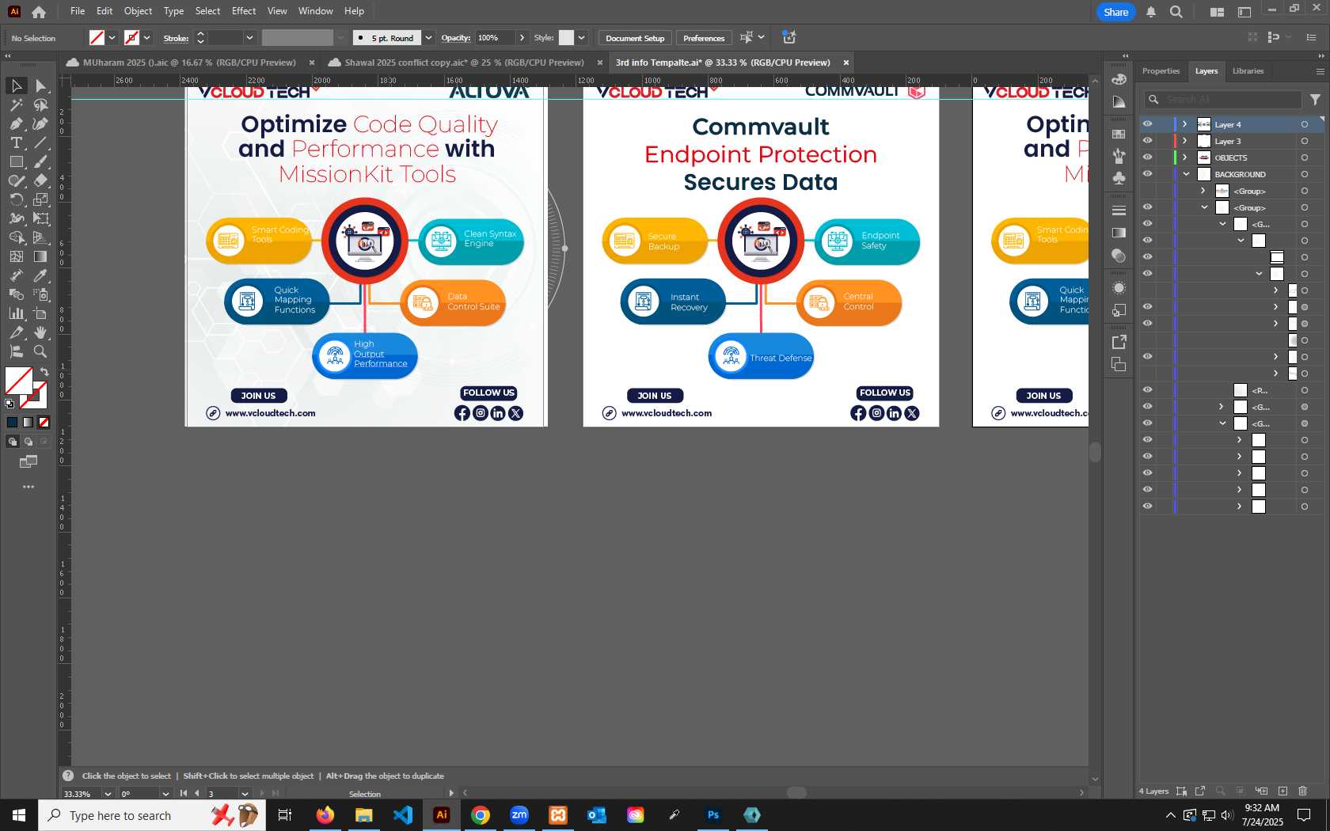Open the Layers panel hamburger menu
Viewport: 1330px width, 831px height.
1320,71
